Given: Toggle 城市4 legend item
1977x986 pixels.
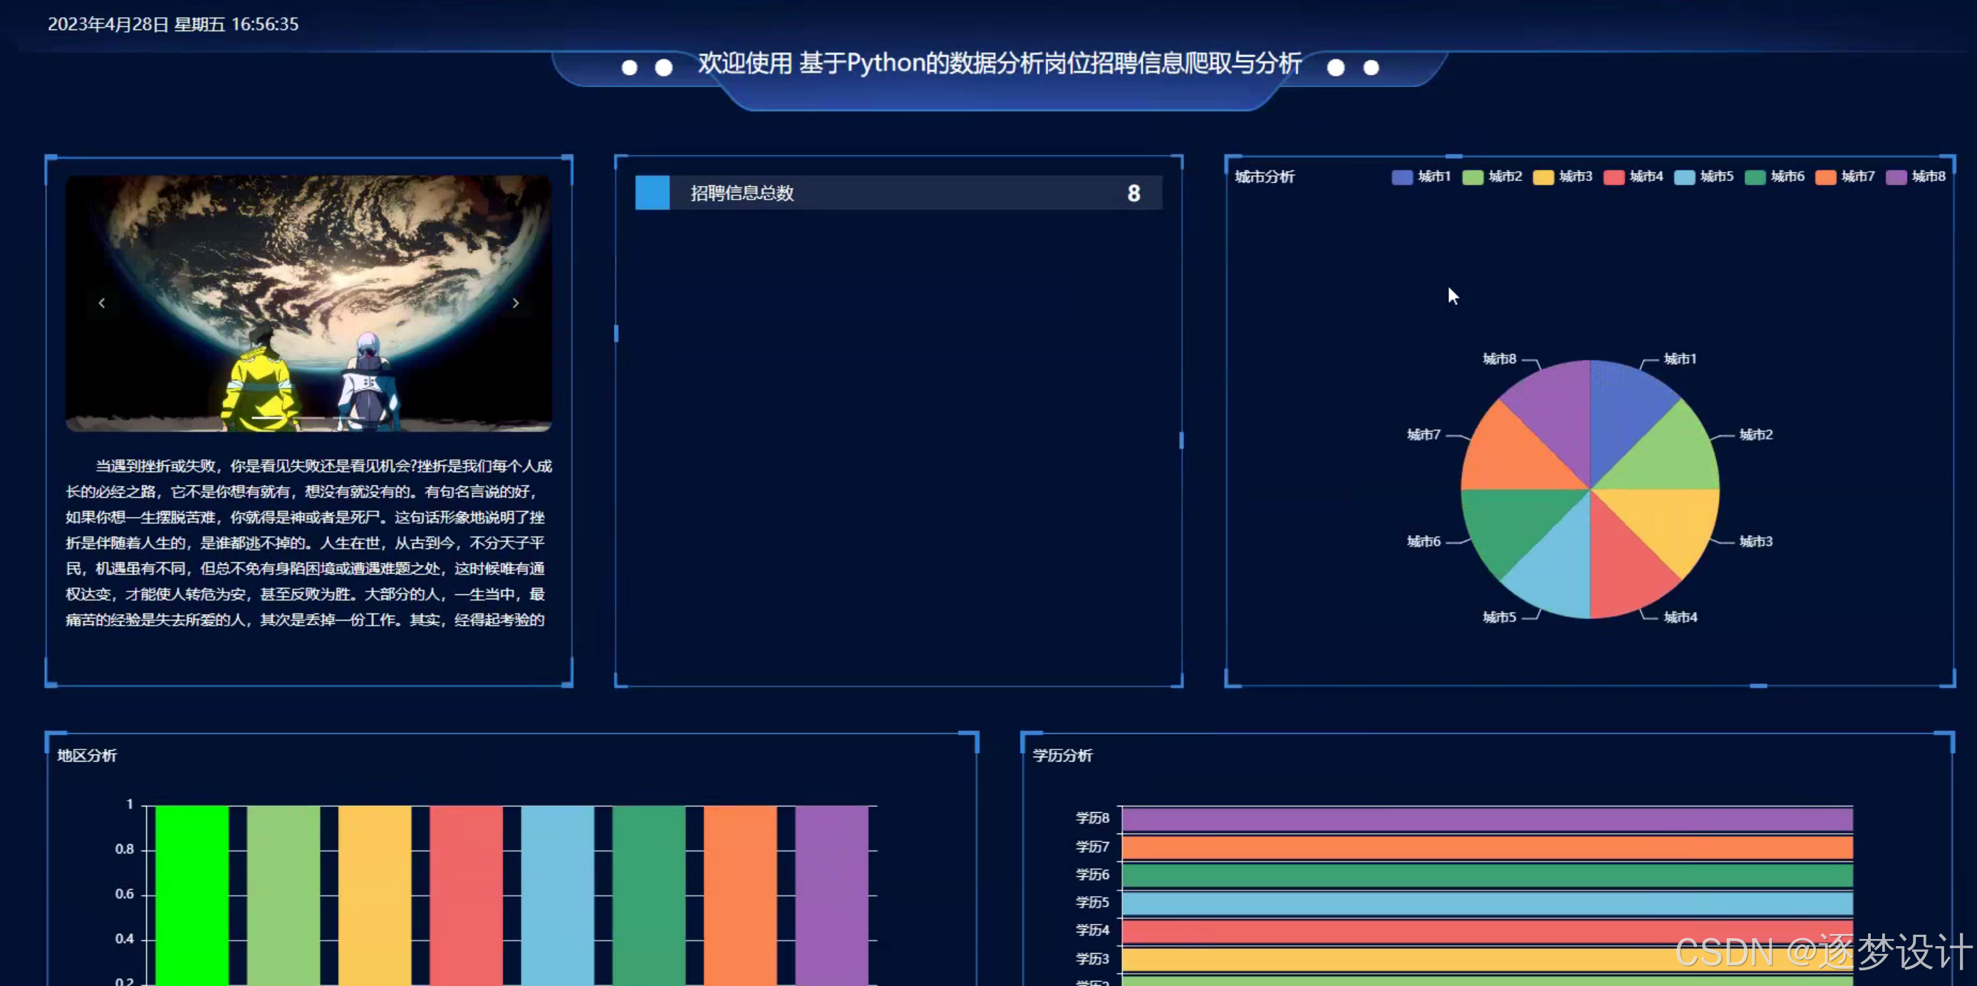Looking at the screenshot, I should click(1633, 177).
